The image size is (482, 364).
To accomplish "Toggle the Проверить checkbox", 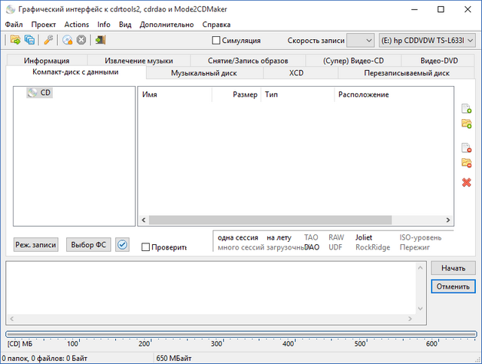I will (x=146, y=247).
